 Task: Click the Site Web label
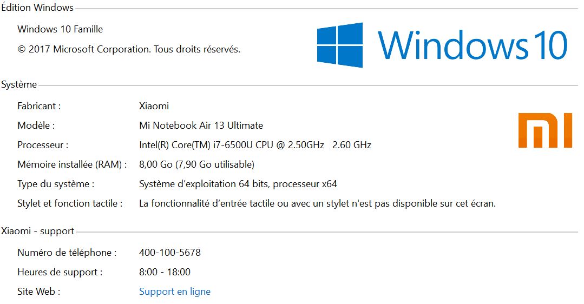[x=39, y=292]
